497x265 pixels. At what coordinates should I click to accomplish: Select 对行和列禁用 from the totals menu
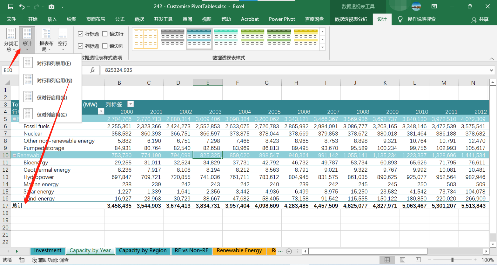coord(54,63)
